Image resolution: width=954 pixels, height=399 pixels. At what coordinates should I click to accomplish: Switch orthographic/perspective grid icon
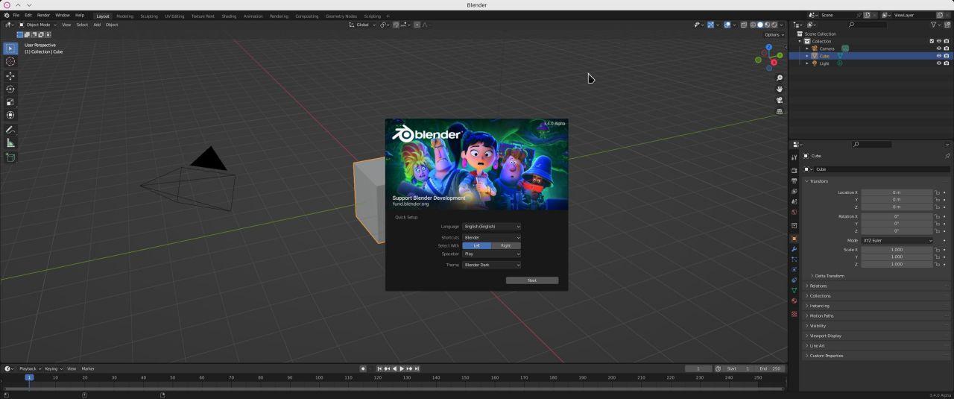click(780, 111)
